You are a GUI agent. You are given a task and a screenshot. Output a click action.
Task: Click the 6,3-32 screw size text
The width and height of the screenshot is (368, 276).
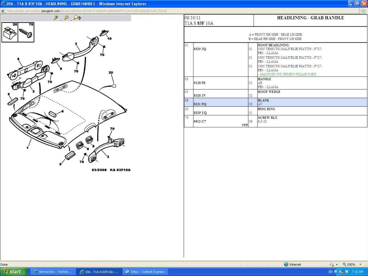262,121
